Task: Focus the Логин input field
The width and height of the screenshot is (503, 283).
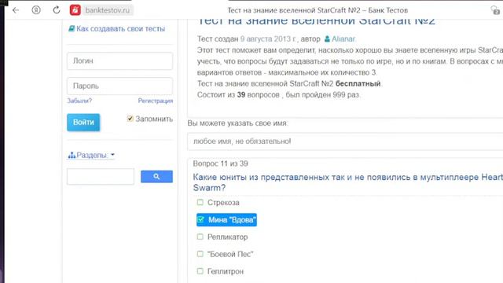Action: click(x=119, y=61)
